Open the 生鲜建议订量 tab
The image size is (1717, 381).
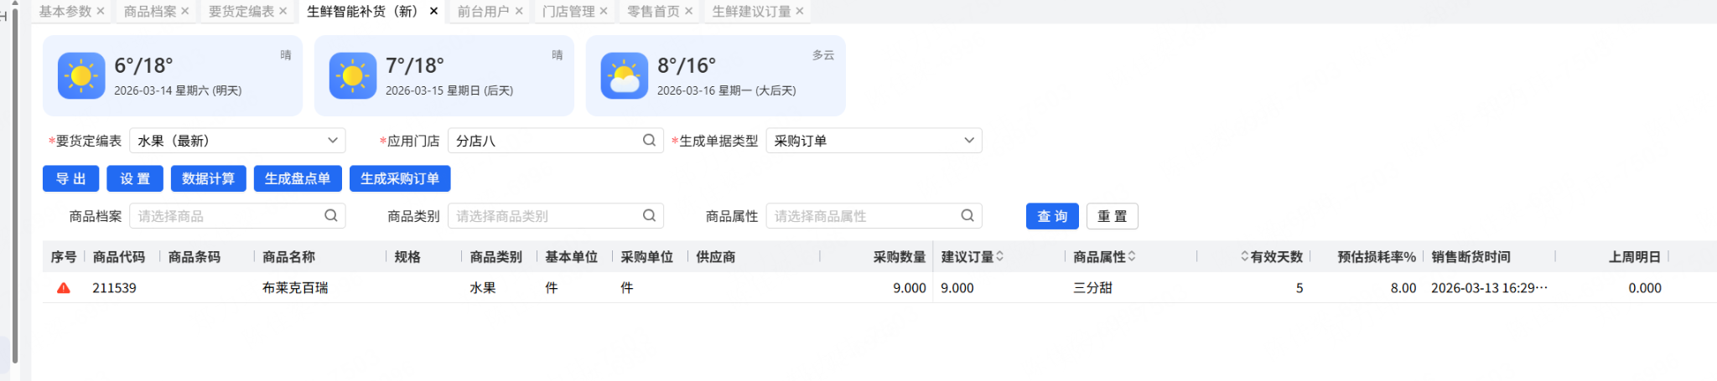(751, 11)
